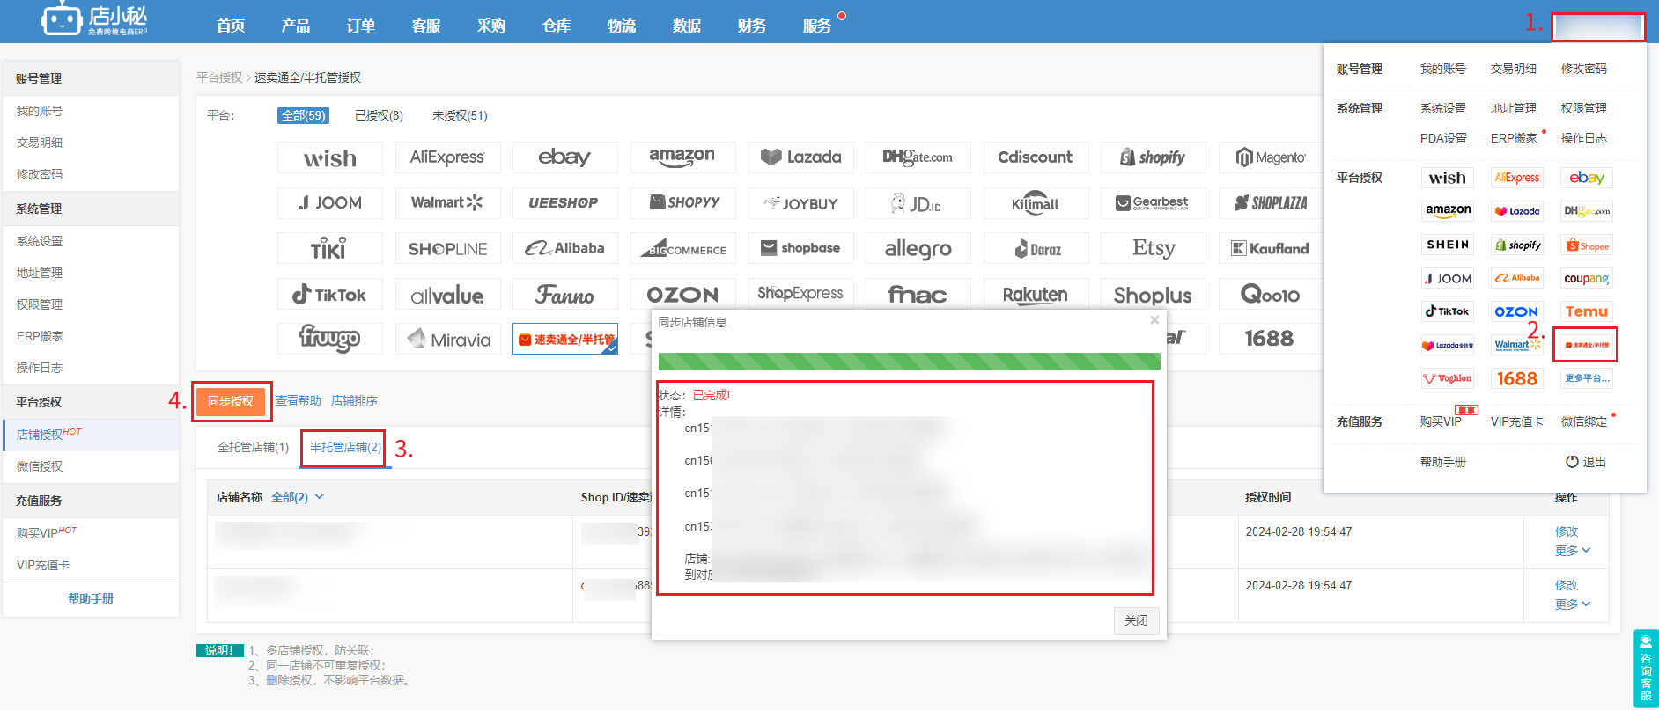This screenshot has width=1659, height=710.
Task: Pick the 1688 icon in account panel
Action: (x=1517, y=378)
